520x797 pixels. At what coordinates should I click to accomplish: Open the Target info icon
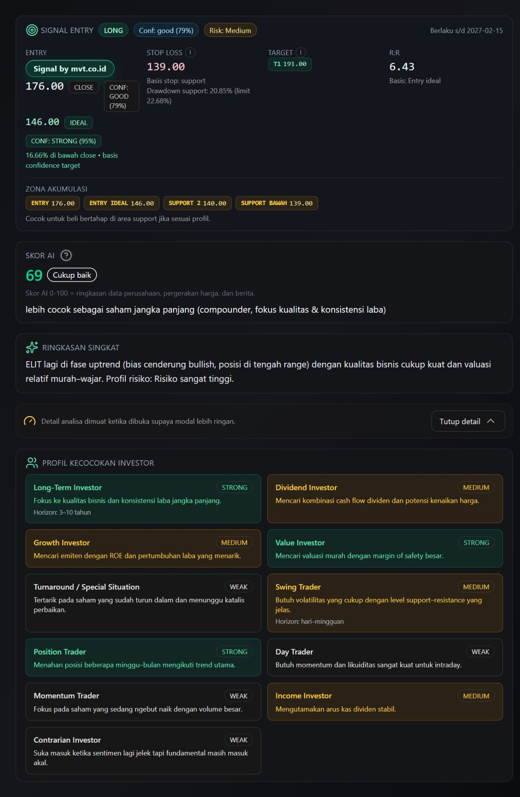pyautogui.click(x=300, y=52)
